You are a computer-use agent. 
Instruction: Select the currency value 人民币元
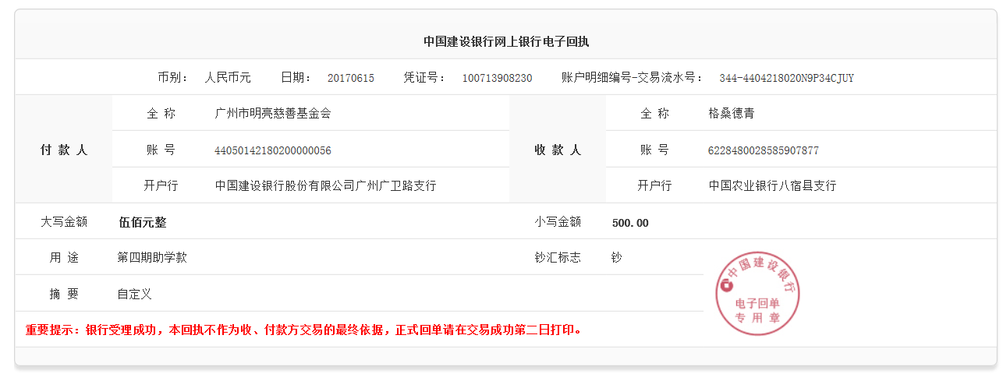click(x=228, y=78)
